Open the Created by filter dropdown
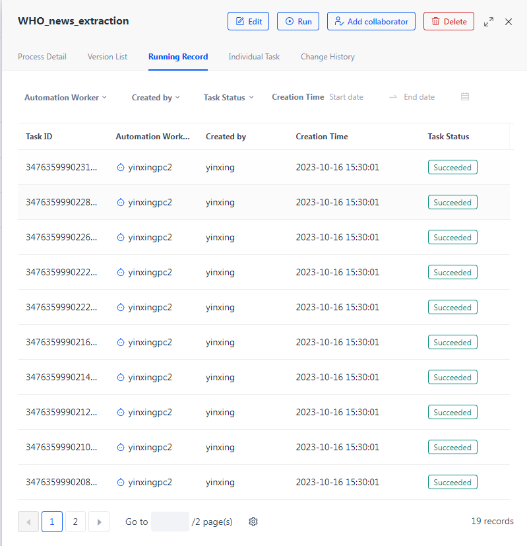 click(156, 98)
